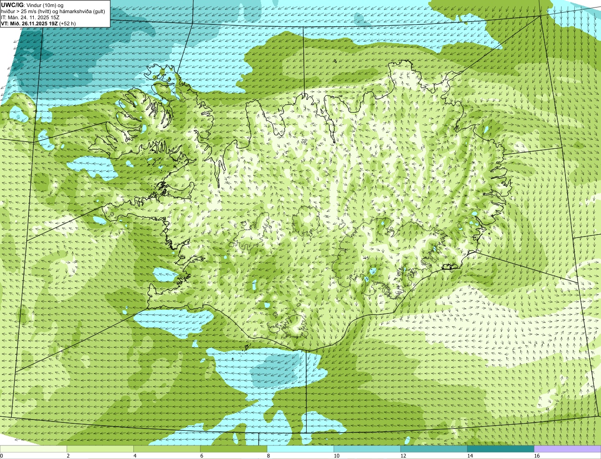Click the legend scale label '16'
The width and height of the screenshot is (601, 459).
click(537, 456)
